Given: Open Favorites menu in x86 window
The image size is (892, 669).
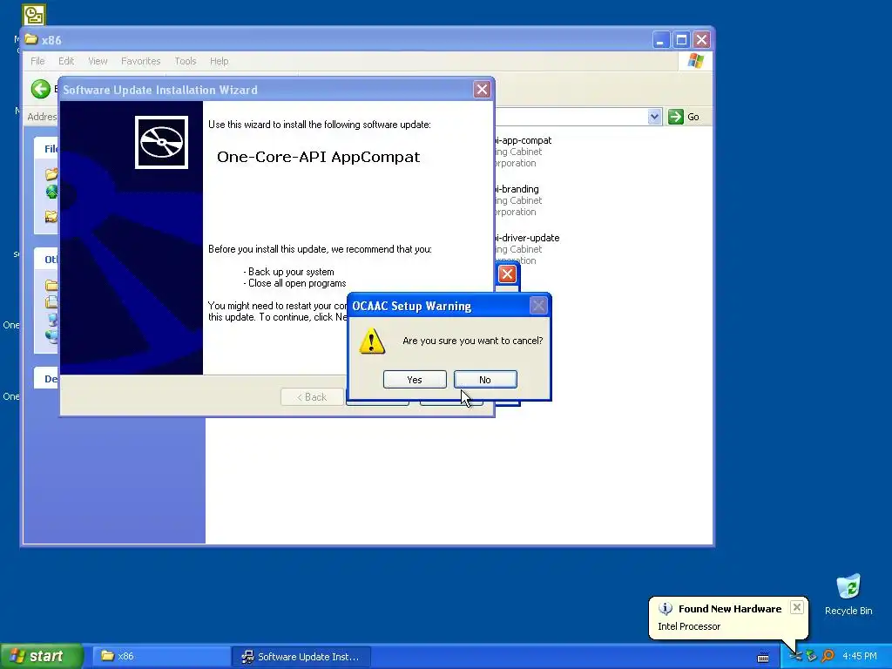Looking at the screenshot, I should pos(140,61).
